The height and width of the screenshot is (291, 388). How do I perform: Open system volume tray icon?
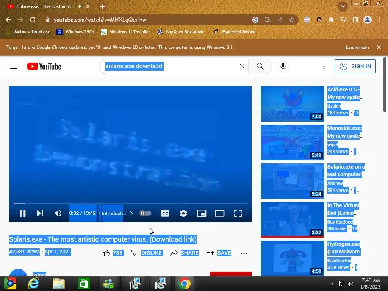pyautogui.click(x=350, y=284)
